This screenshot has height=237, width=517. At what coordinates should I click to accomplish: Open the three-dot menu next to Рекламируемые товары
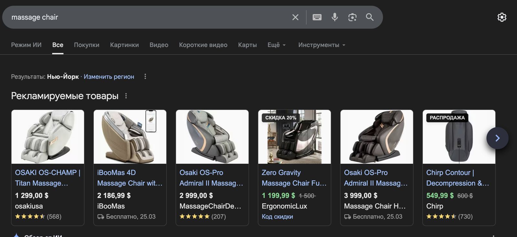point(126,96)
